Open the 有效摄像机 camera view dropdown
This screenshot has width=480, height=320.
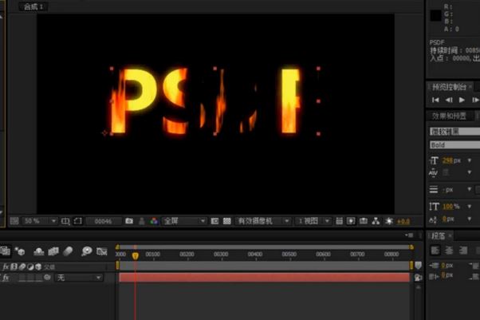point(264,221)
